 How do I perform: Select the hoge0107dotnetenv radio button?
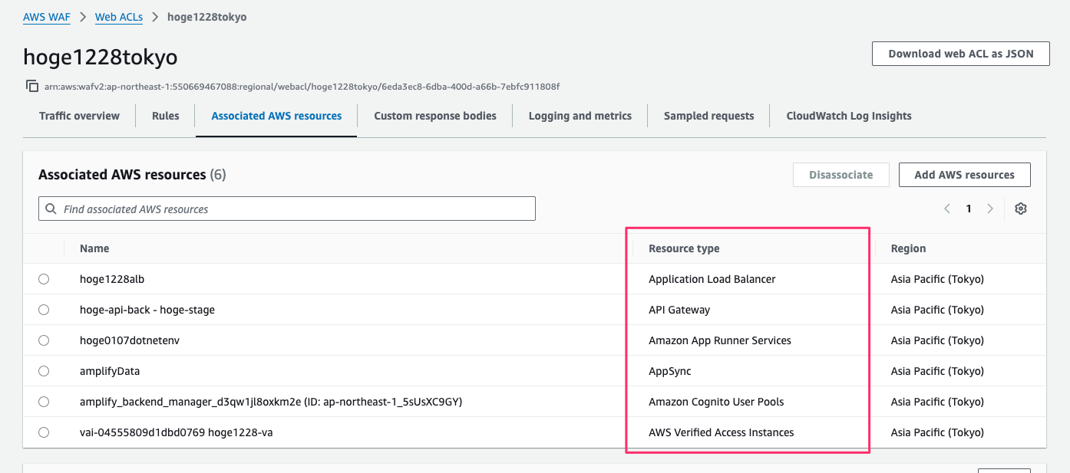(44, 340)
